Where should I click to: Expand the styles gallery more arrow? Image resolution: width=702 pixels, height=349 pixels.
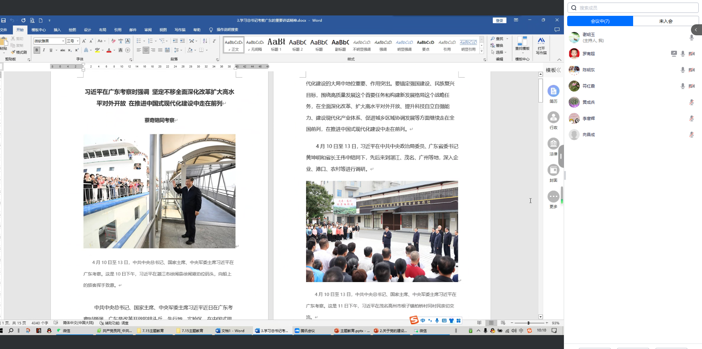(481, 51)
